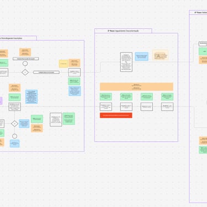Screen dimensions: 207x207
Task: Open the cream-colored image thumbnail note
Action: [x=160, y=55]
